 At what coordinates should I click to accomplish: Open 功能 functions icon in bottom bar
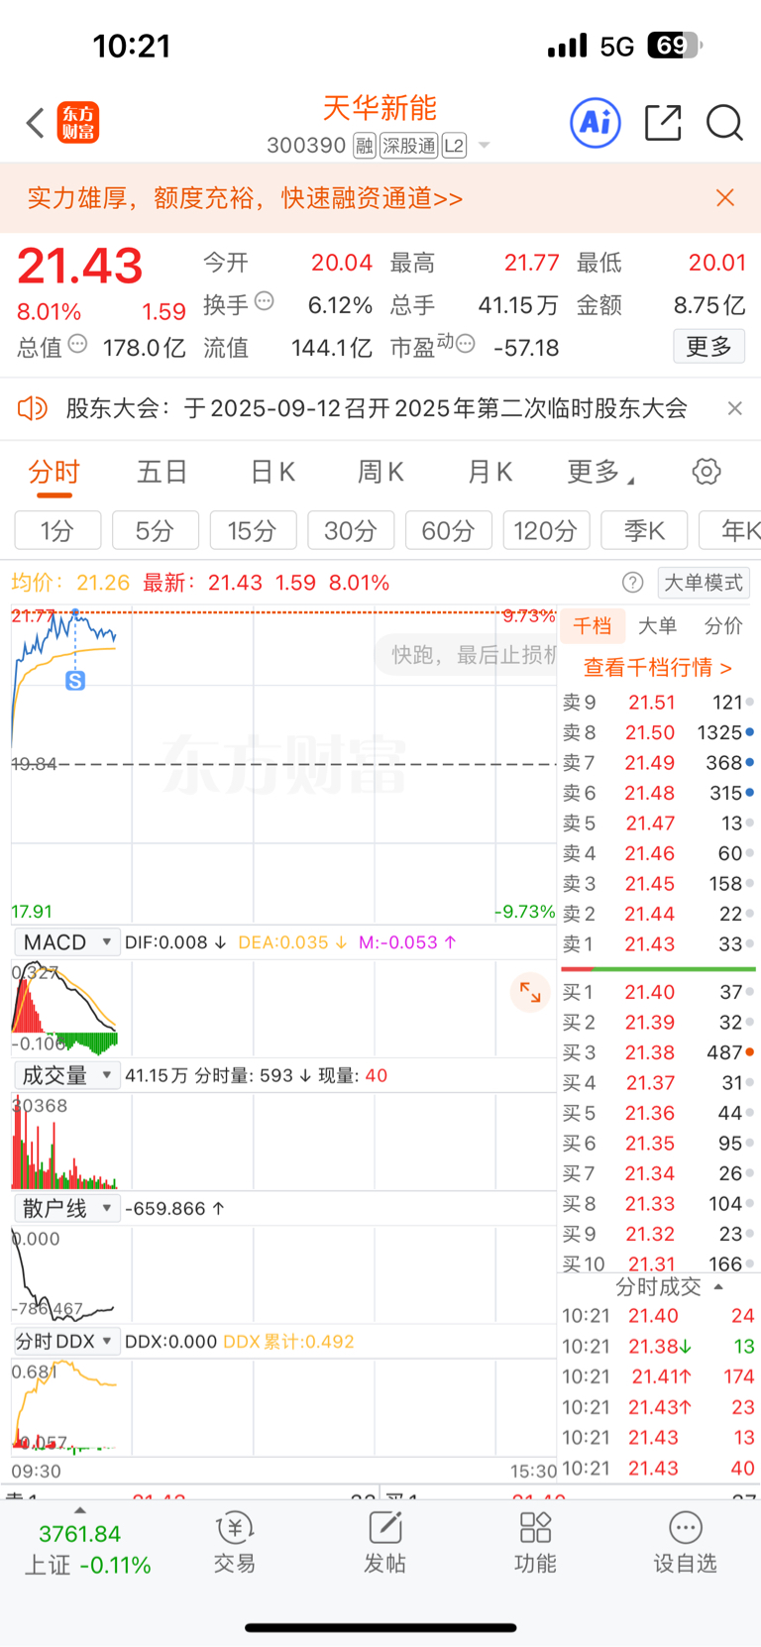pos(535,1544)
